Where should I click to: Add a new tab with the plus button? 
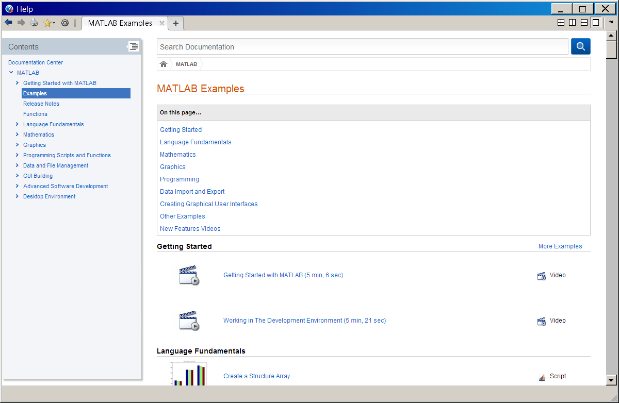click(x=176, y=23)
